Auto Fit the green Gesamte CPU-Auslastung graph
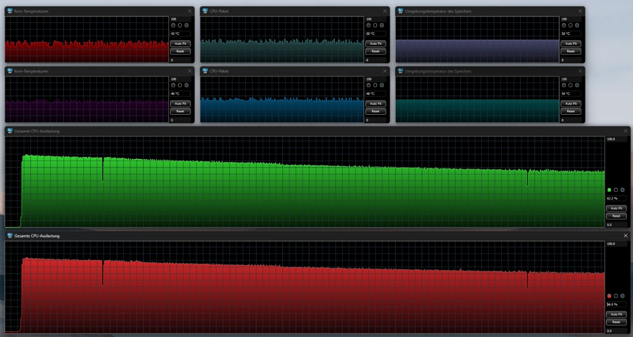 tap(616, 208)
